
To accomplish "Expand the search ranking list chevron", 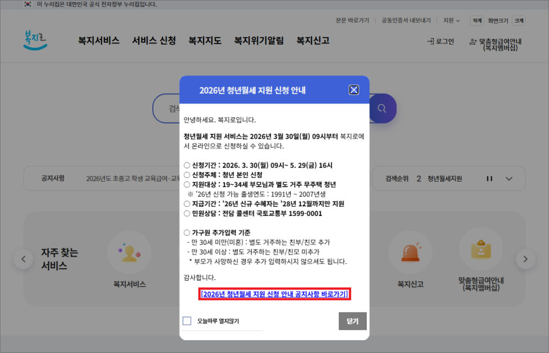I will pyautogui.click(x=509, y=179).
